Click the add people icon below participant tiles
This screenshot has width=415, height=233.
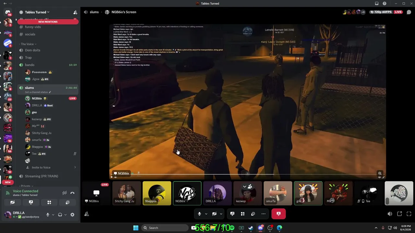[x=87, y=214]
